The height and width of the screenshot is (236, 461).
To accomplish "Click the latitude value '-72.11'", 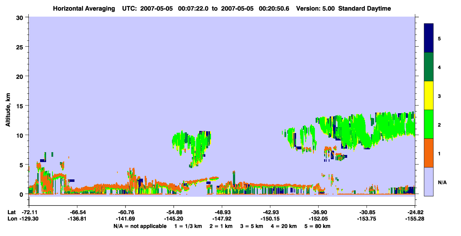I will pyautogui.click(x=29, y=212).
